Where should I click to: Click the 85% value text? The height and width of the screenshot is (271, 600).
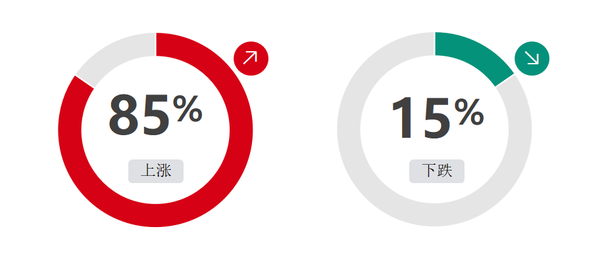(x=155, y=115)
